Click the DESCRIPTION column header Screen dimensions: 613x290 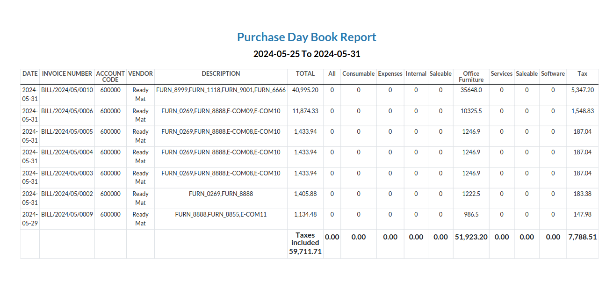point(221,74)
